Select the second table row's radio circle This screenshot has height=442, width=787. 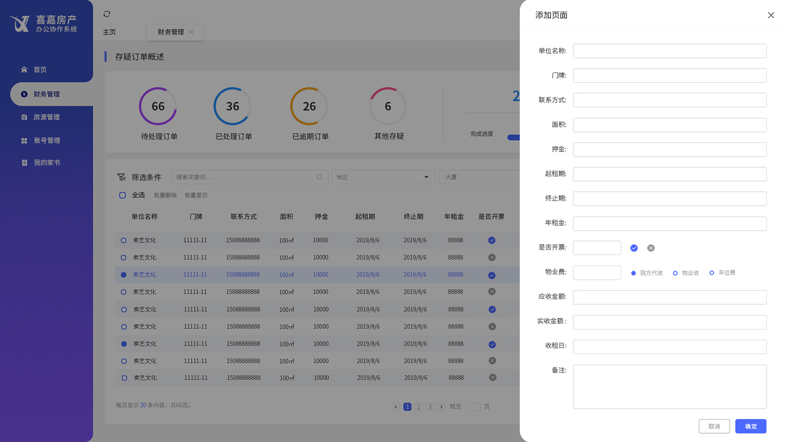click(123, 257)
